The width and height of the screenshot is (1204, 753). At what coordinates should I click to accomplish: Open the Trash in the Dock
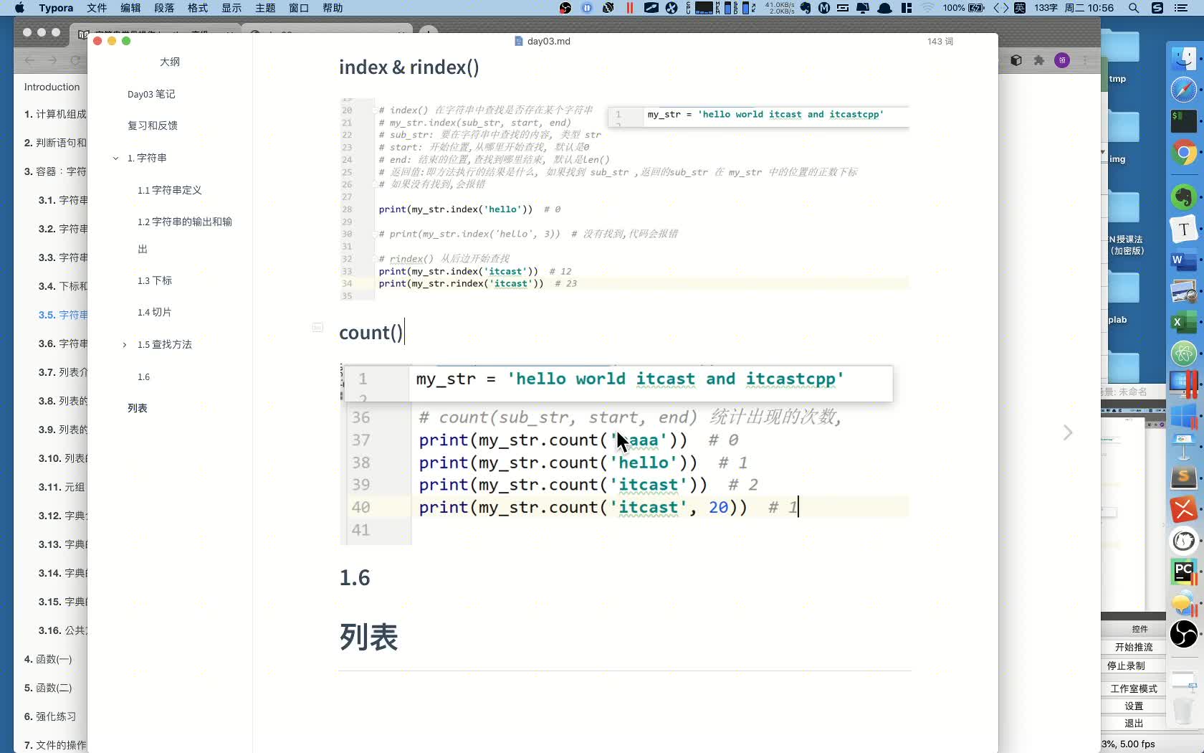1184,710
